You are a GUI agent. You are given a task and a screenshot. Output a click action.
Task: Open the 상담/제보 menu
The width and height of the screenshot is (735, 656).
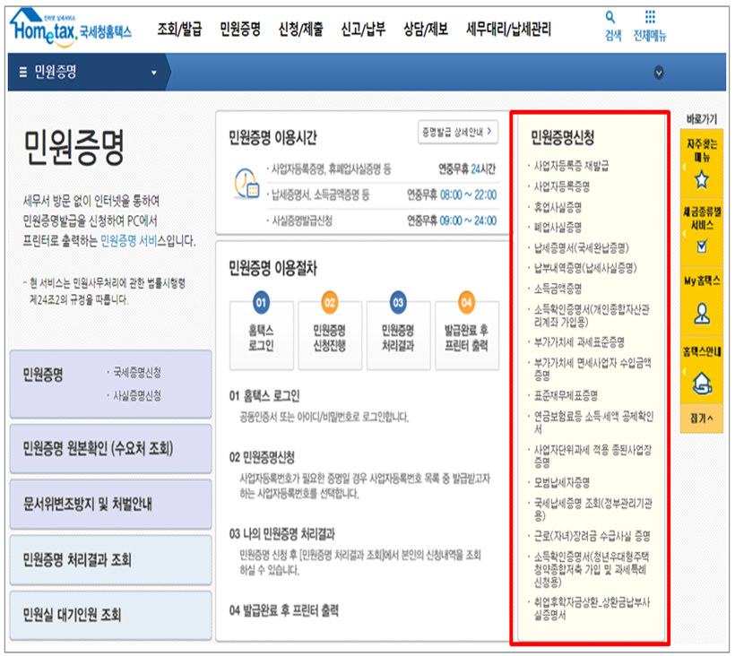pos(426,29)
